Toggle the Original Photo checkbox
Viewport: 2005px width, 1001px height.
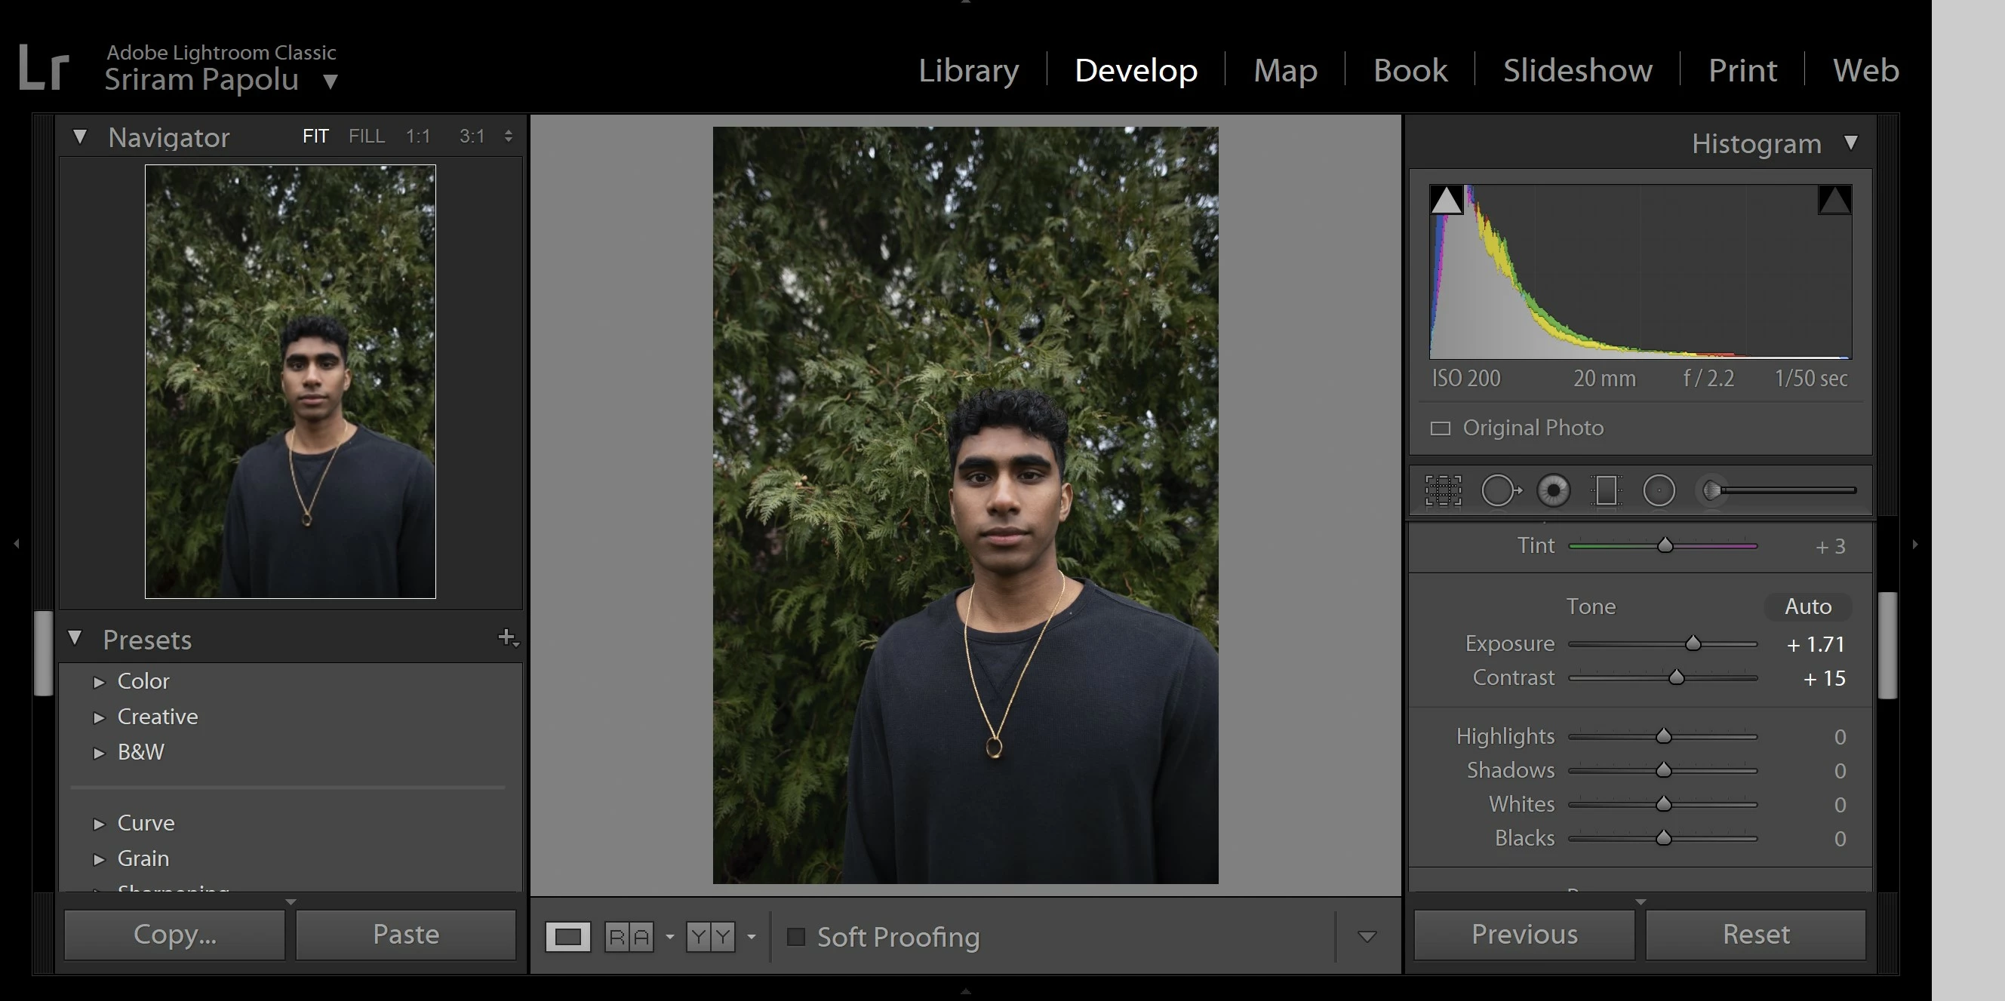click(1441, 428)
